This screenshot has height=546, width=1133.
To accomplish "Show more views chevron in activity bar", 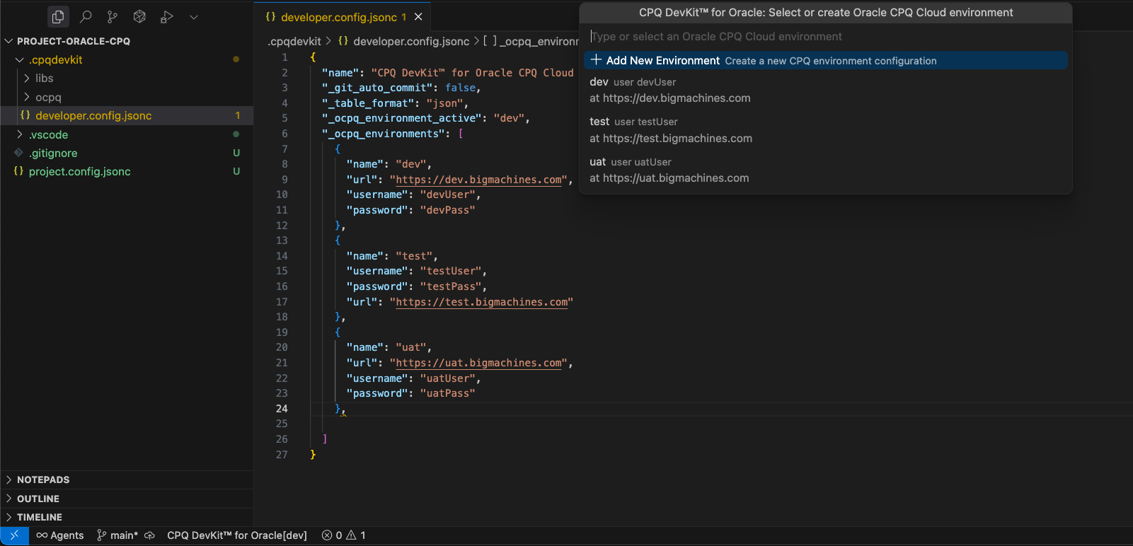I will pos(193,16).
